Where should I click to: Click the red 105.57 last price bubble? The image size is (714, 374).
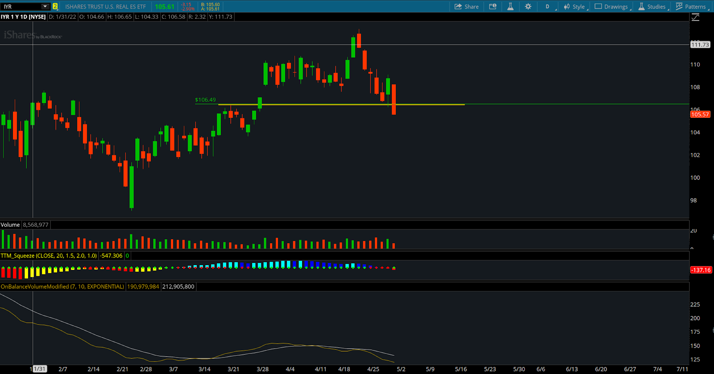700,114
